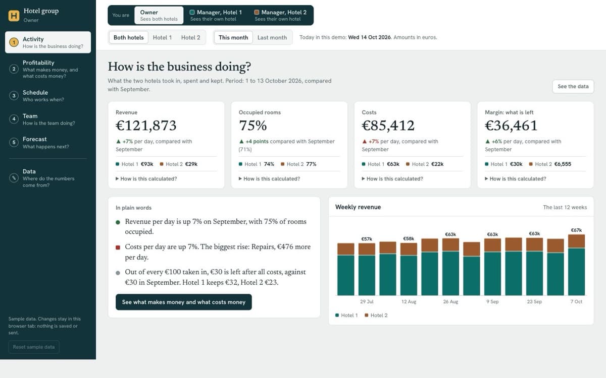The height and width of the screenshot is (378, 606).
Task: Switch role to Manager, Hotel 1
Action: pos(216,15)
